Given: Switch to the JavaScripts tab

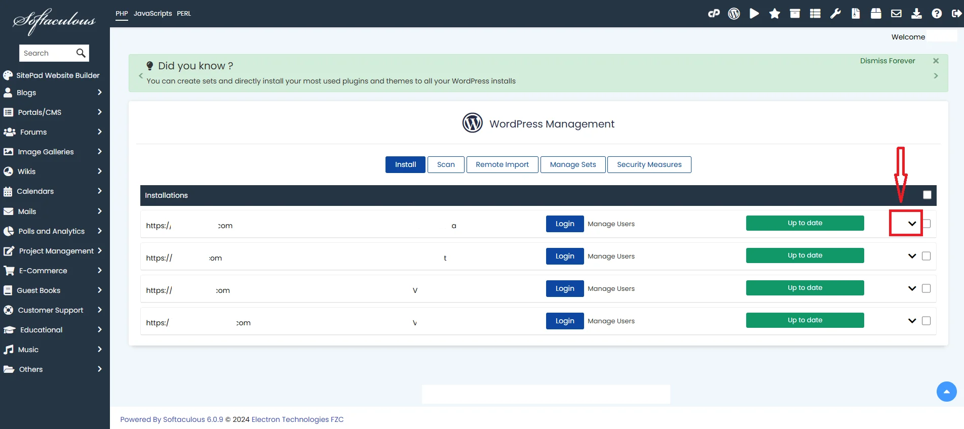Looking at the screenshot, I should point(153,14).
